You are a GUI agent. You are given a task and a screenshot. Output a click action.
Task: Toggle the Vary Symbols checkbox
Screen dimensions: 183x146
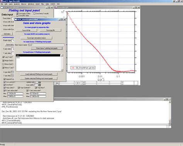click(19, 88)
